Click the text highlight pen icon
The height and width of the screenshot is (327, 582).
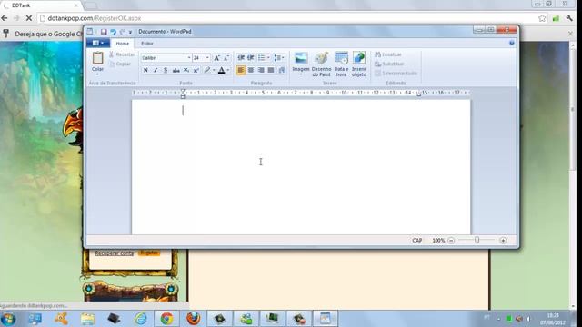[x=207, y=70]
